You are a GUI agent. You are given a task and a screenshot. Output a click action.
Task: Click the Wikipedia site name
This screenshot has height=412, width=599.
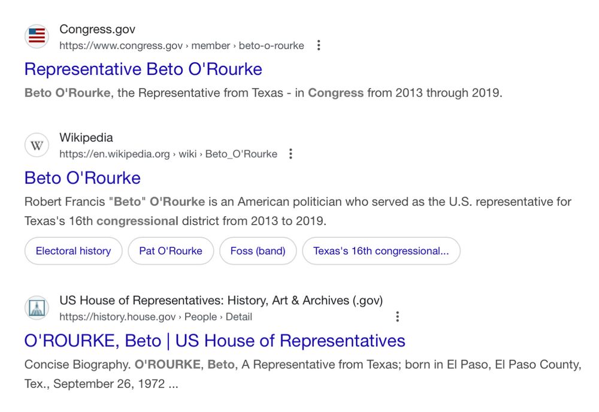[86, 138]
